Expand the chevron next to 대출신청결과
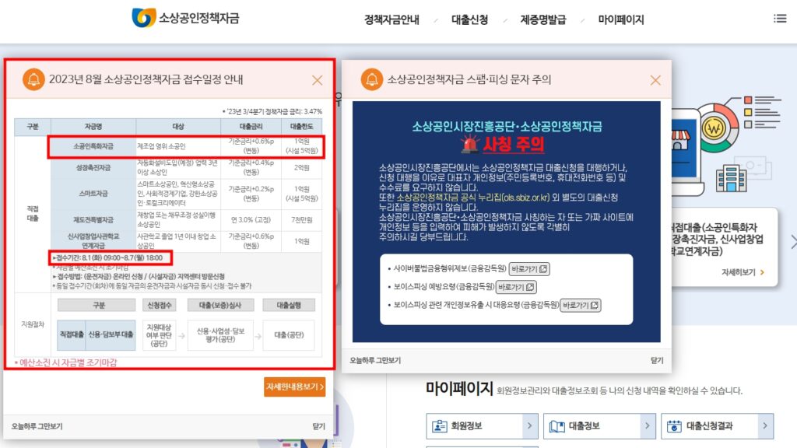This screenshot has width=797, height=448. tap(765, 426)
